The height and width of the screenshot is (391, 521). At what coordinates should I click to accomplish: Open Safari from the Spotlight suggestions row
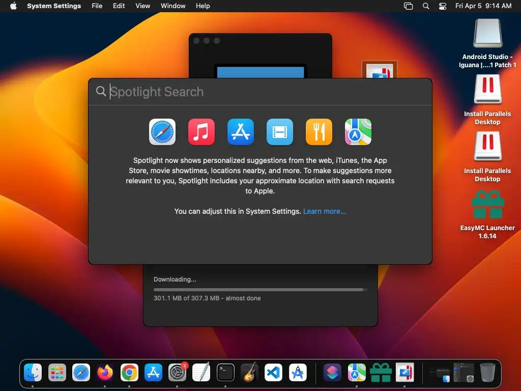point(162,132)
